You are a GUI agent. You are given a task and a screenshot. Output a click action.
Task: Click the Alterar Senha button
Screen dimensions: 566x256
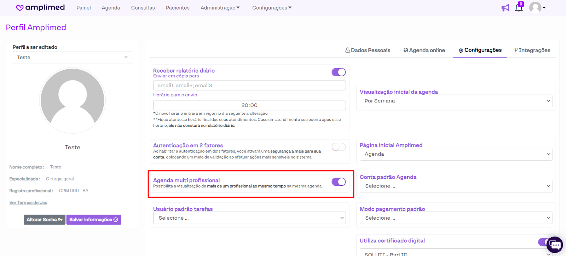click(x=45, y=220)
